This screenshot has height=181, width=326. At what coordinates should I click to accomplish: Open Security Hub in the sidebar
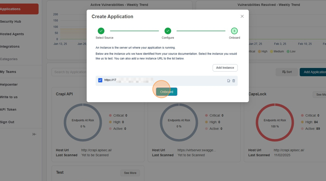(10, 22)
